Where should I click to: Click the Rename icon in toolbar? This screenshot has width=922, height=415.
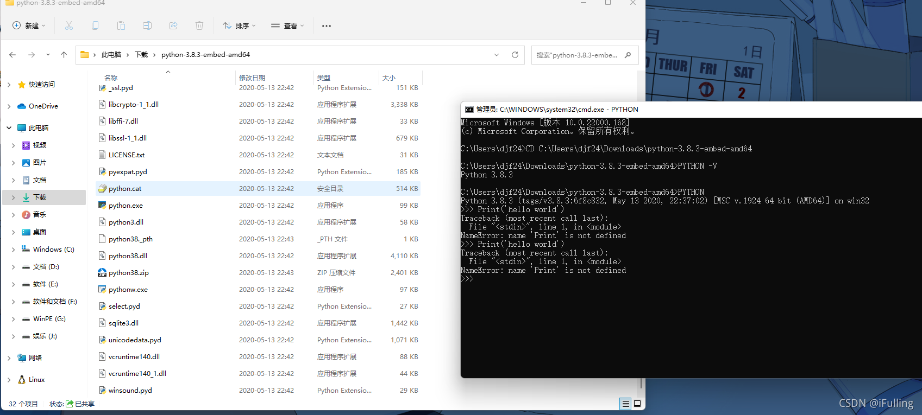click(x=147, y=25)
